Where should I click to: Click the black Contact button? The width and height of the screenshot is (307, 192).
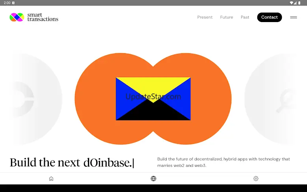tap(270, 17)
